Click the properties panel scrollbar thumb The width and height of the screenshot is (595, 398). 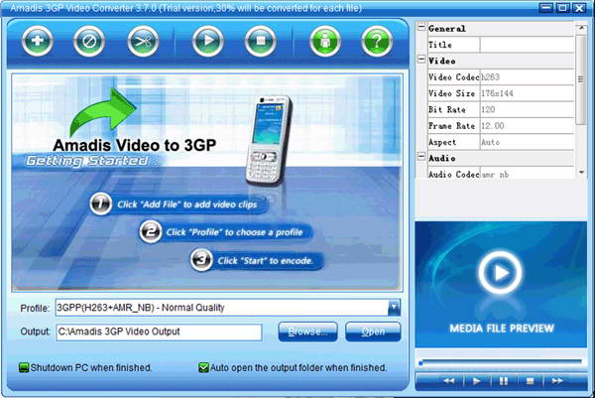tap(580, 79)
